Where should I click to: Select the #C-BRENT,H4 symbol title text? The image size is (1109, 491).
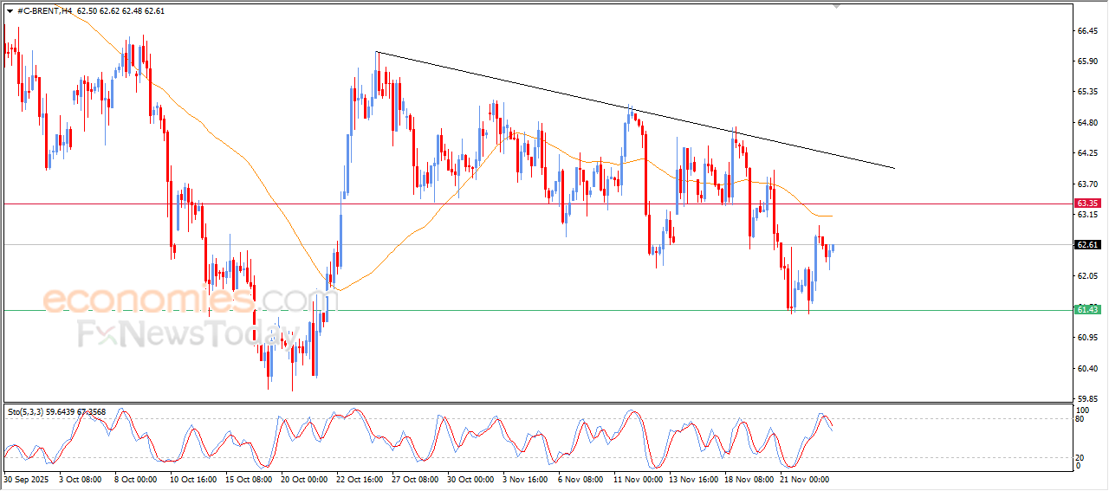pyautogui.click(x=44, y=11)
